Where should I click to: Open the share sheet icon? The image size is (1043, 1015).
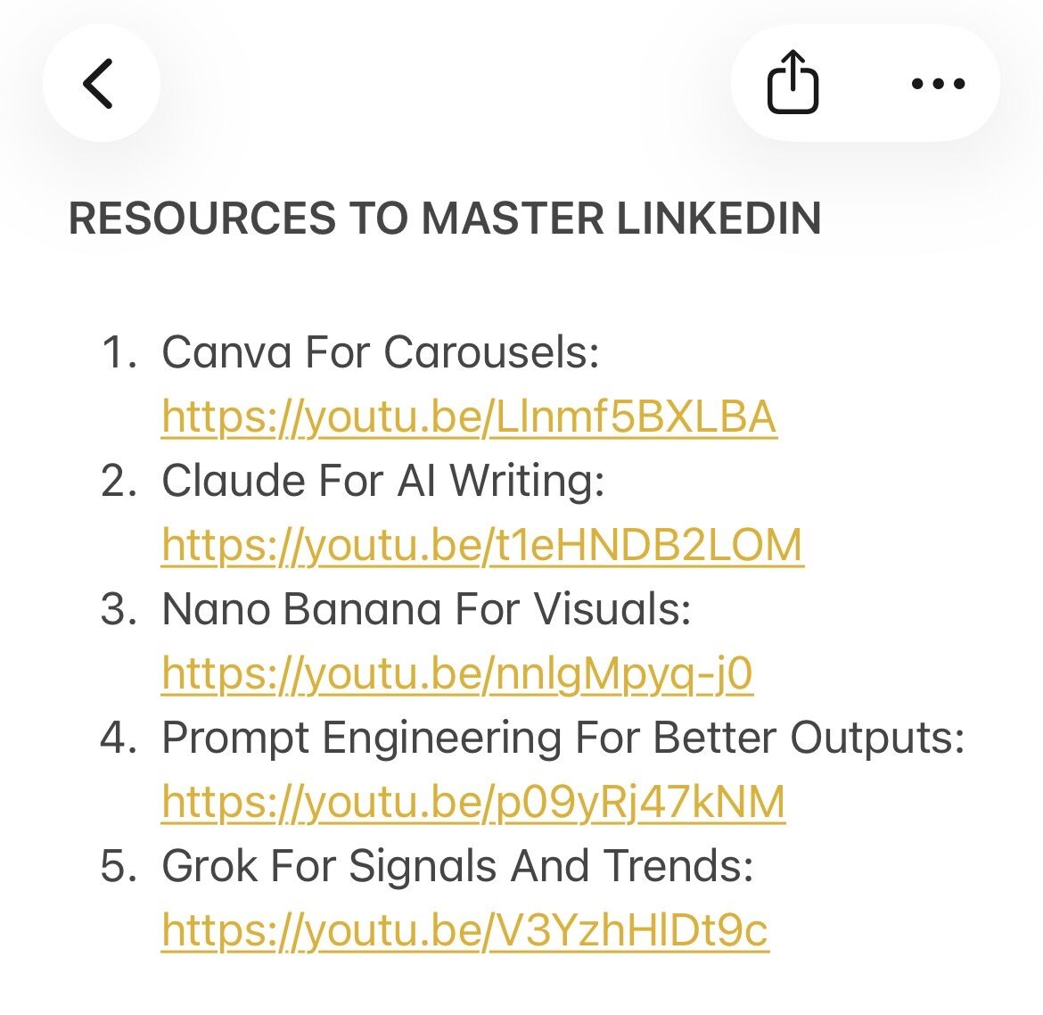[x=793, y=83]
